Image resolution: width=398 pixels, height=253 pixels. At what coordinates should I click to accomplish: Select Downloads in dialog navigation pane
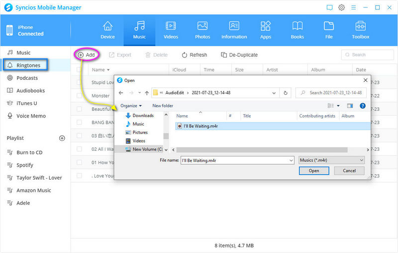point(140,116)
